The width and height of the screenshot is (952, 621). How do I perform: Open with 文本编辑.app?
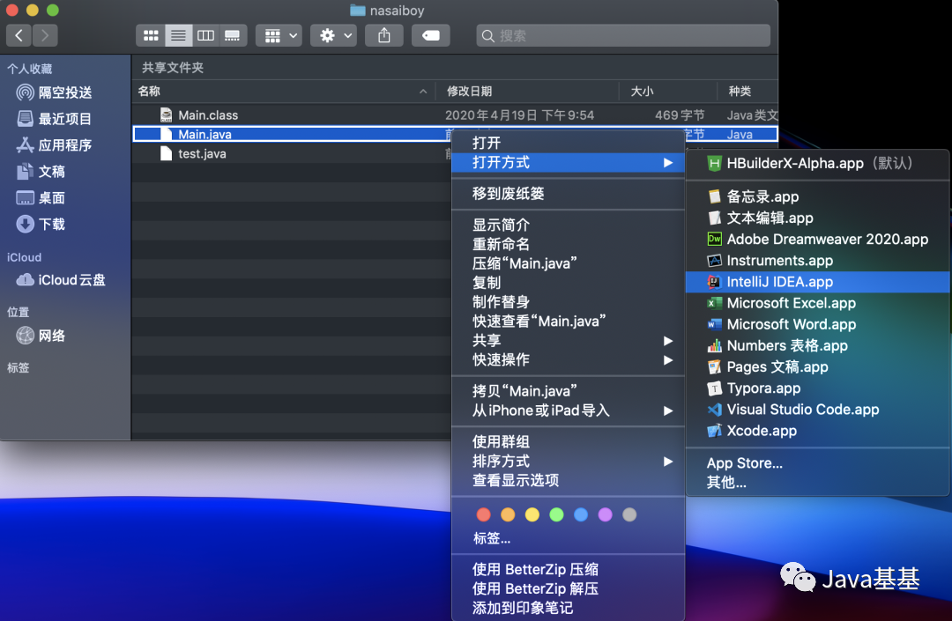(817, 218)
